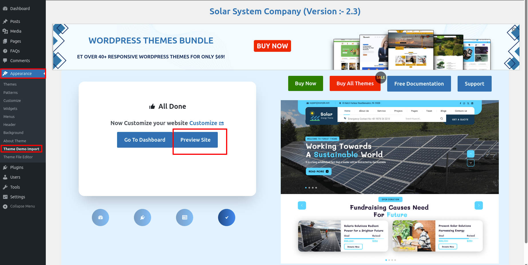Viewport: 528px width, 265px height.
Task: Click the Solaris Solutions Radiant donation card
Action: [x=343, y=236]
